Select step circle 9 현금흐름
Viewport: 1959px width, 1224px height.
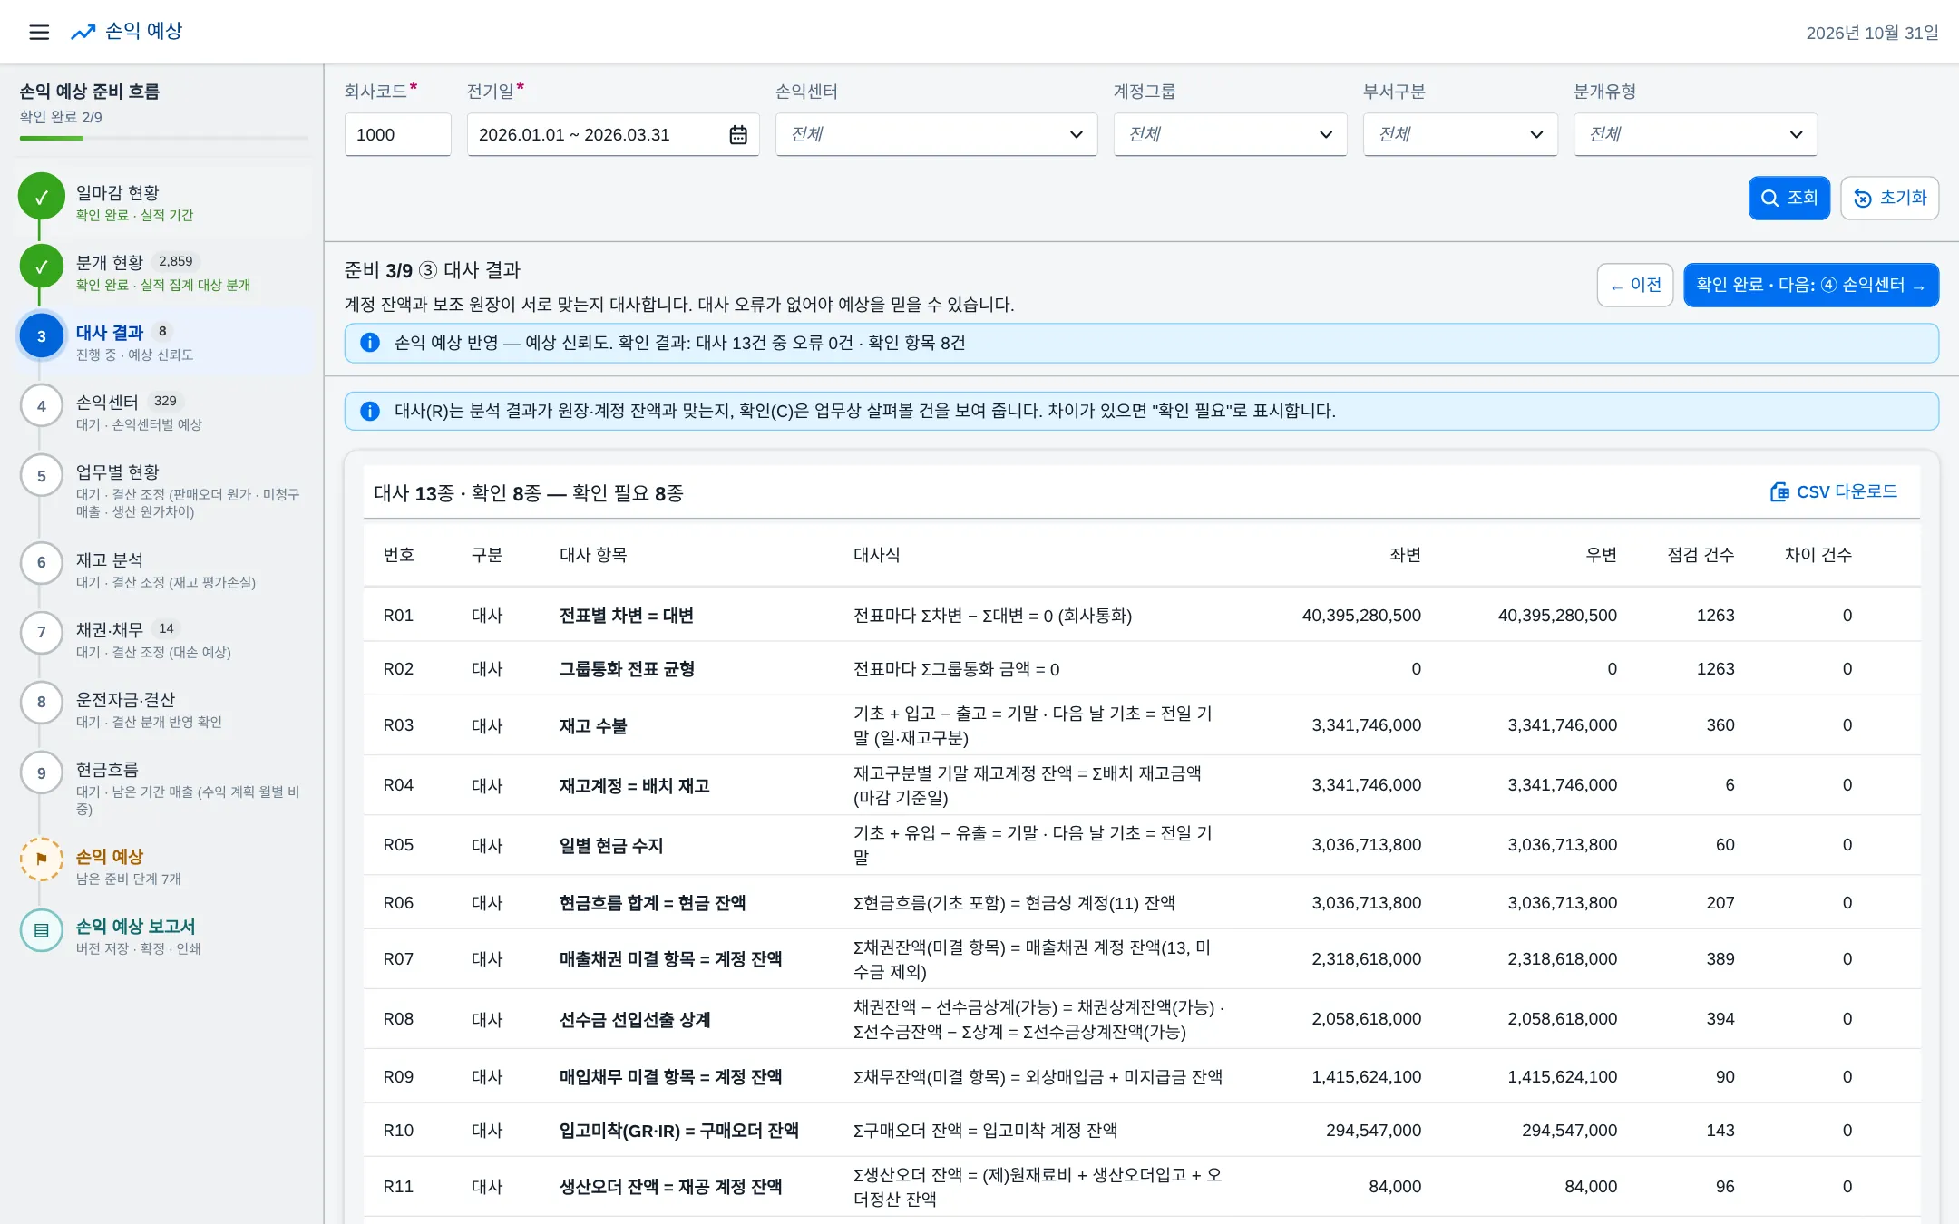42,772
